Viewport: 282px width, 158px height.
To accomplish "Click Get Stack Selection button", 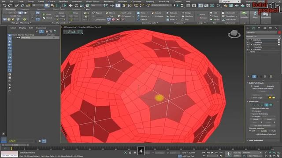I will point(263,126).
